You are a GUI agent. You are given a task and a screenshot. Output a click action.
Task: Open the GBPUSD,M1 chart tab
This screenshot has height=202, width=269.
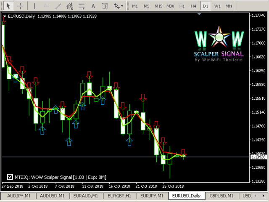pos(222,196)
